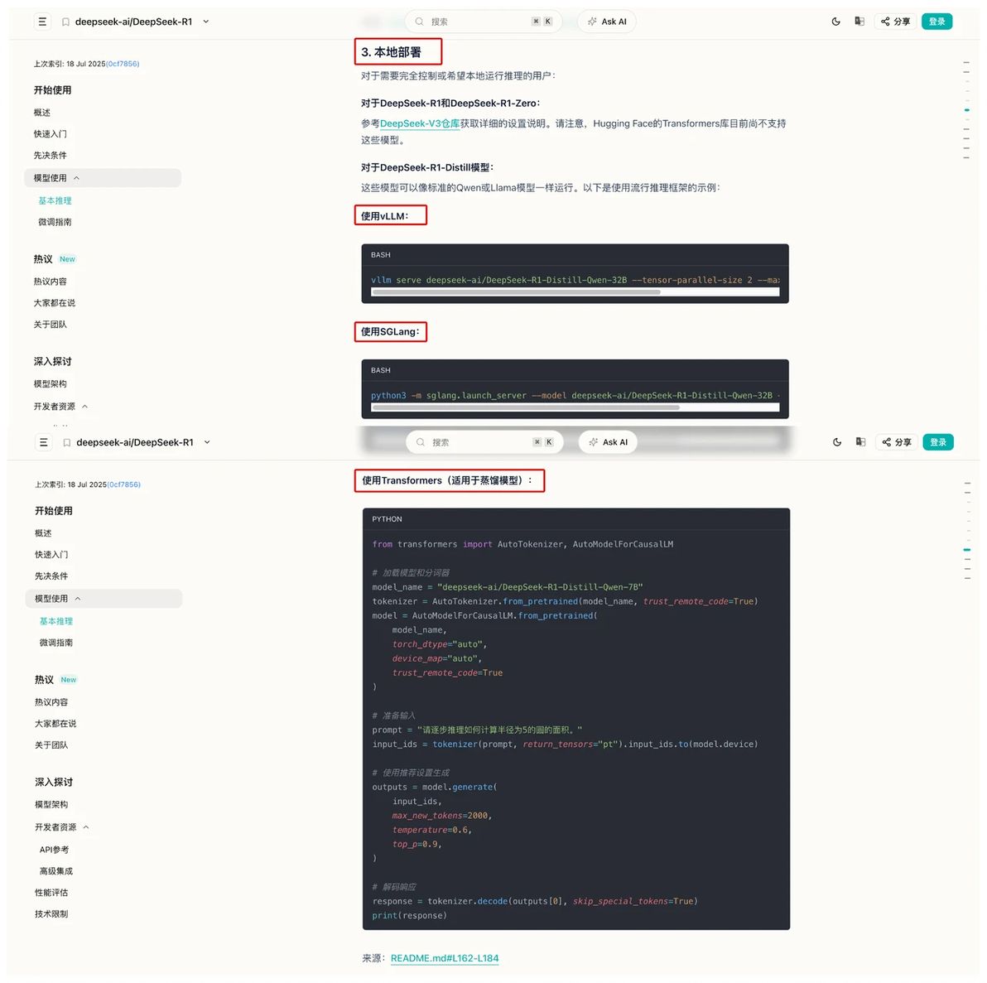Go to 性能评估 in the sidebar
This screenshot has height=983, width=987.
[x=51, y=893]
